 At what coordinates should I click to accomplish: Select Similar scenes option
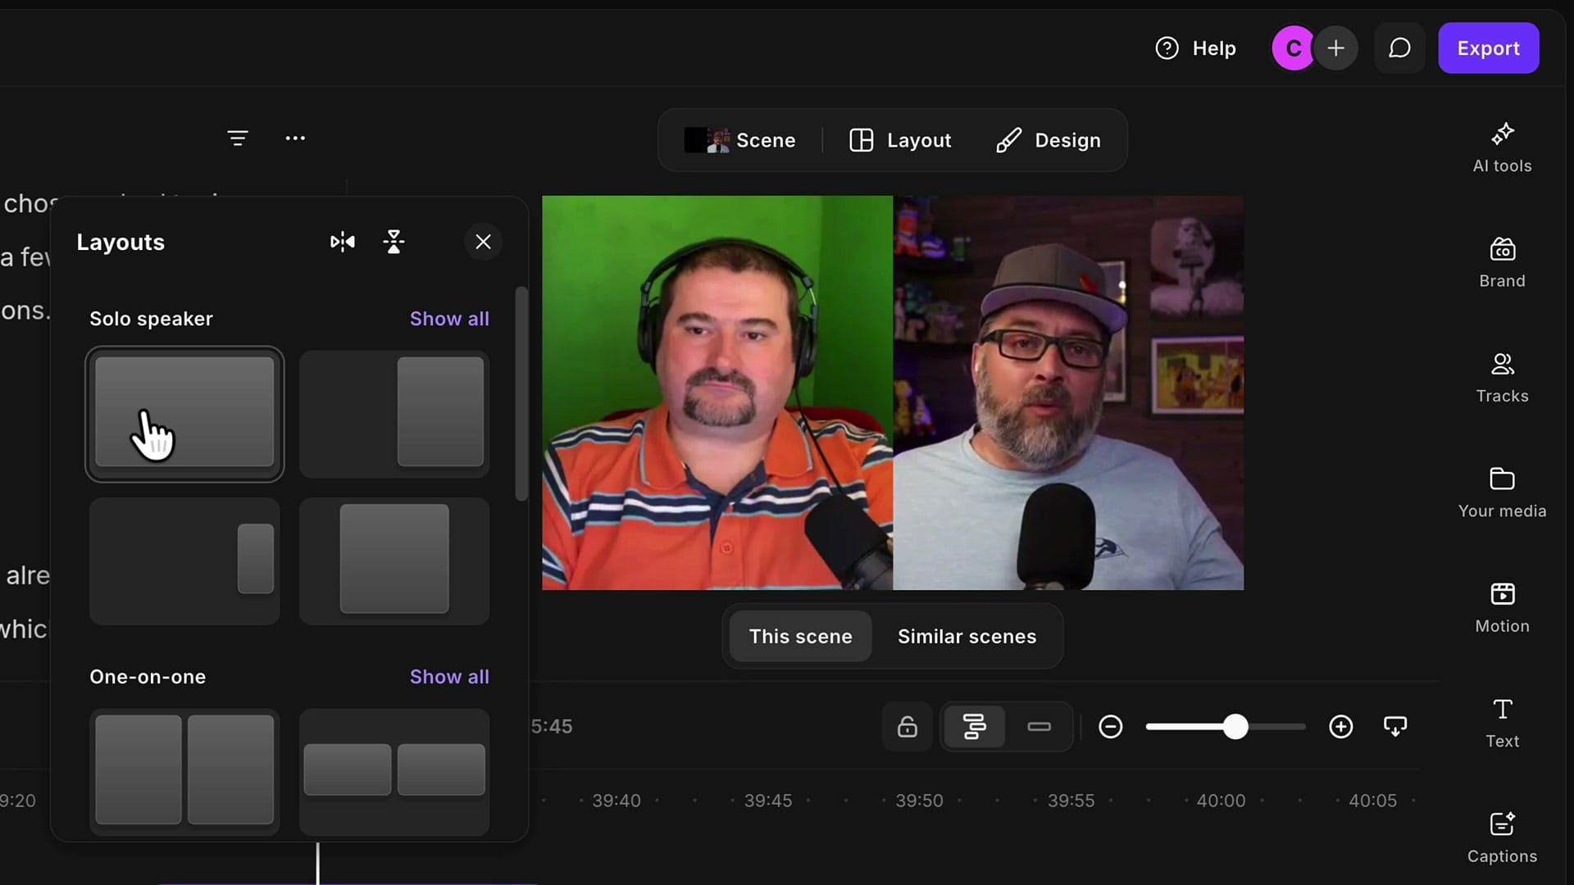[967, 637]
